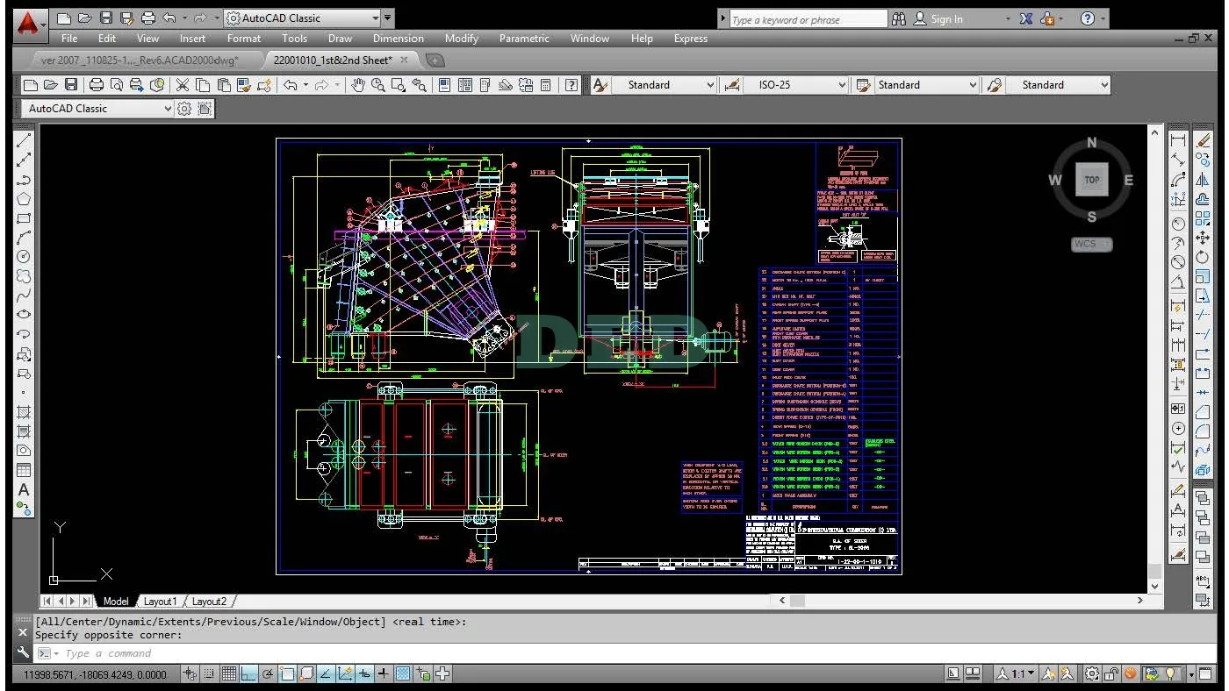Image resolution: width=1229 pixels, height=691 pixels.
Task: Click the TOP face of the ViewCube
Action: [1091, 180]
